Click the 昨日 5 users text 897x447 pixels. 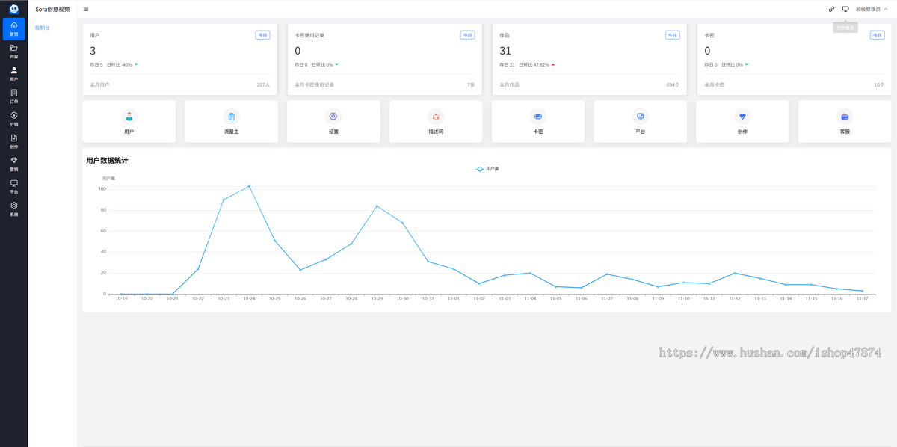(x=96, y=64)
